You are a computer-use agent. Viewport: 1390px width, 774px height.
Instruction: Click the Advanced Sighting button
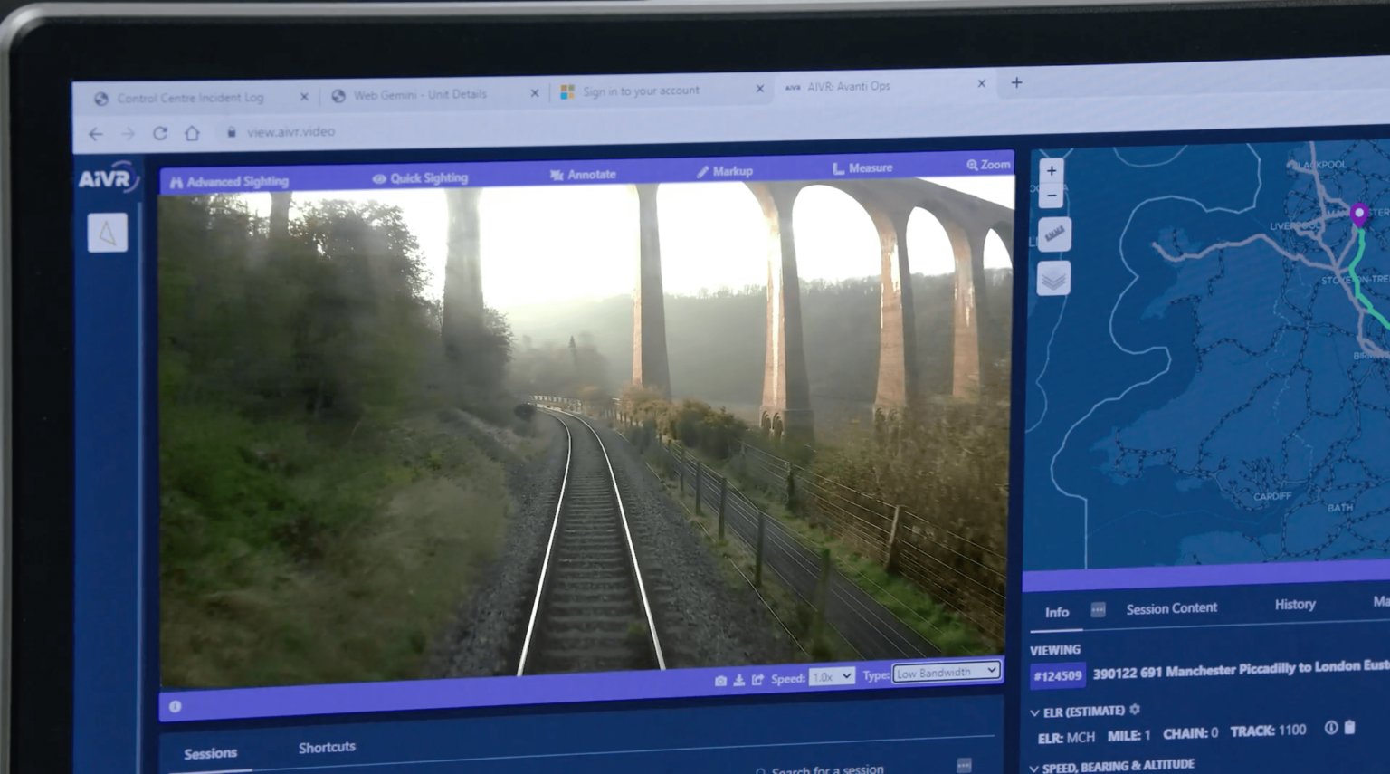coord(231,180)
